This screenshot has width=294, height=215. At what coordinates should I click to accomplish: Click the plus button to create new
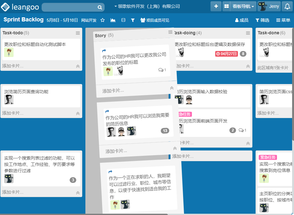click(216, 6)
